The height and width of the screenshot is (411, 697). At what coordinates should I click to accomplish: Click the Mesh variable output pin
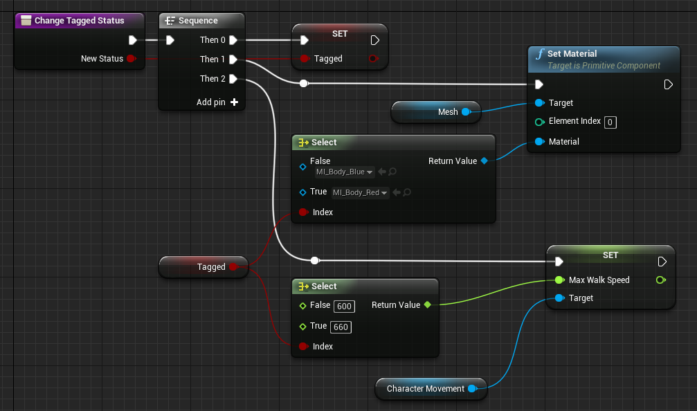pos(466,112)
